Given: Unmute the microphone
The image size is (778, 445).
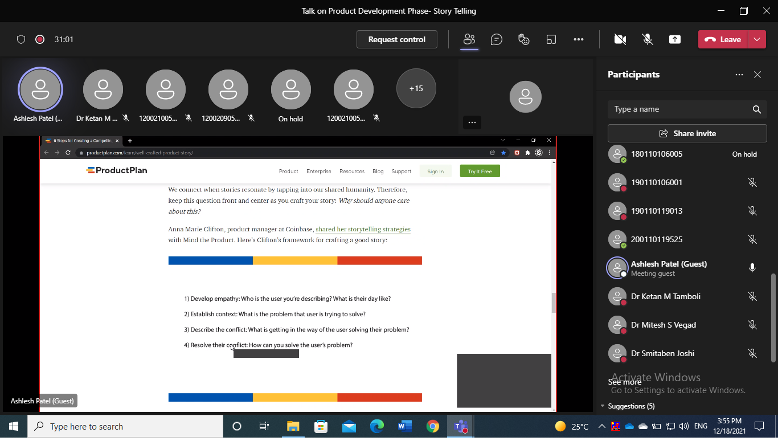Looking at the screenshot, I should pyautogui.click(x=648, y=39).
